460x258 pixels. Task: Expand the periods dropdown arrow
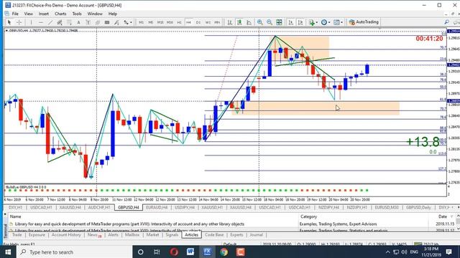point(329,22)
